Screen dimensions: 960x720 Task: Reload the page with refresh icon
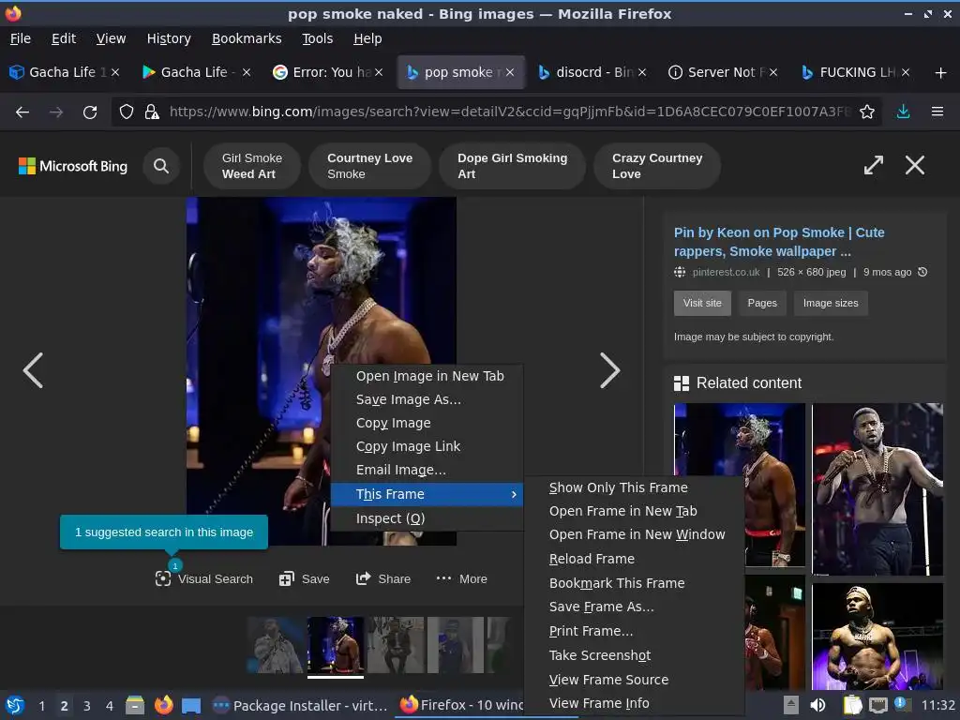point(90,112)
